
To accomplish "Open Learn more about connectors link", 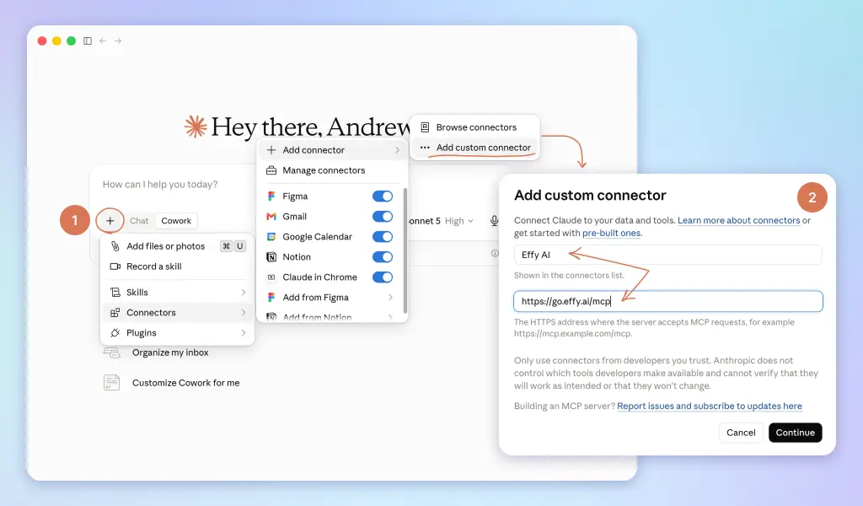I will coord(738,220).
